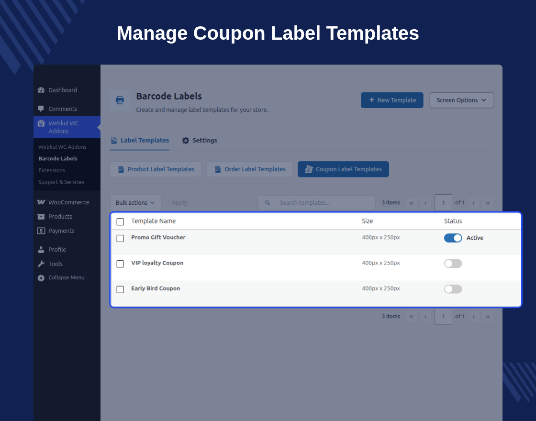The height and width of the screenshot is (421, 536).
Task: Go to next page in bottom pagination
Action: coord(473,316)
